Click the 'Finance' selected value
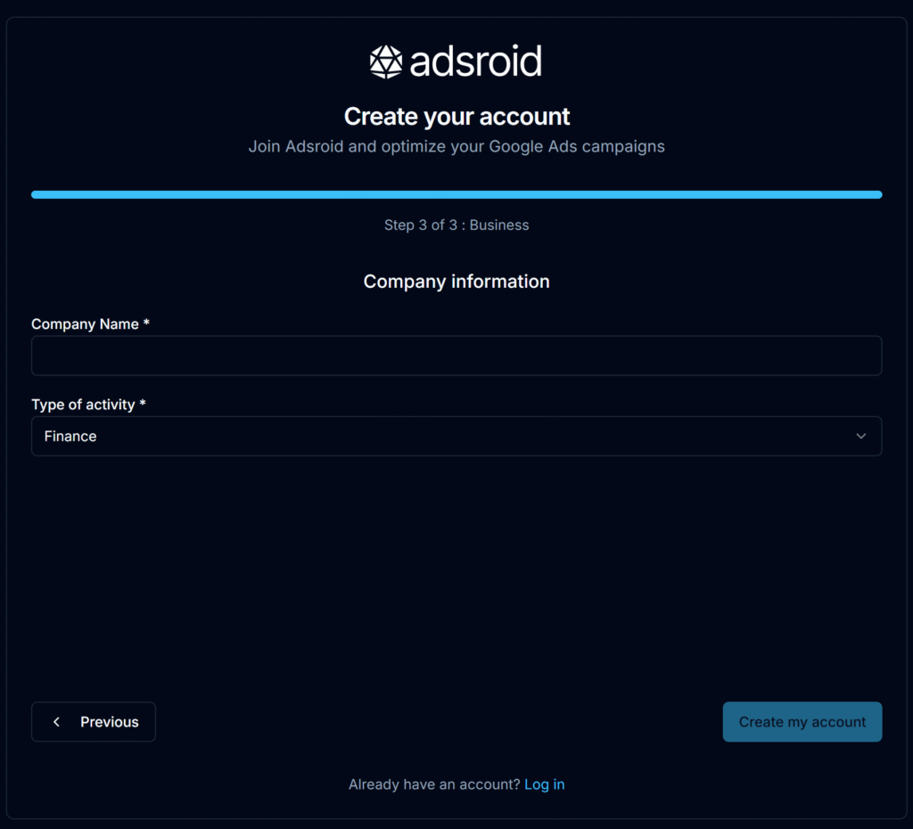 (70, 436)
